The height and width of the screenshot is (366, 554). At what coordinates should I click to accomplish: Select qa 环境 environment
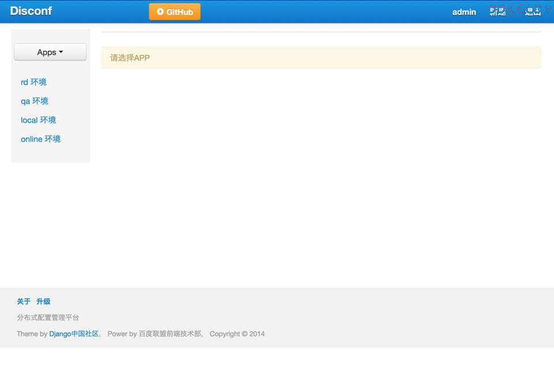click(x=34, y=101)
